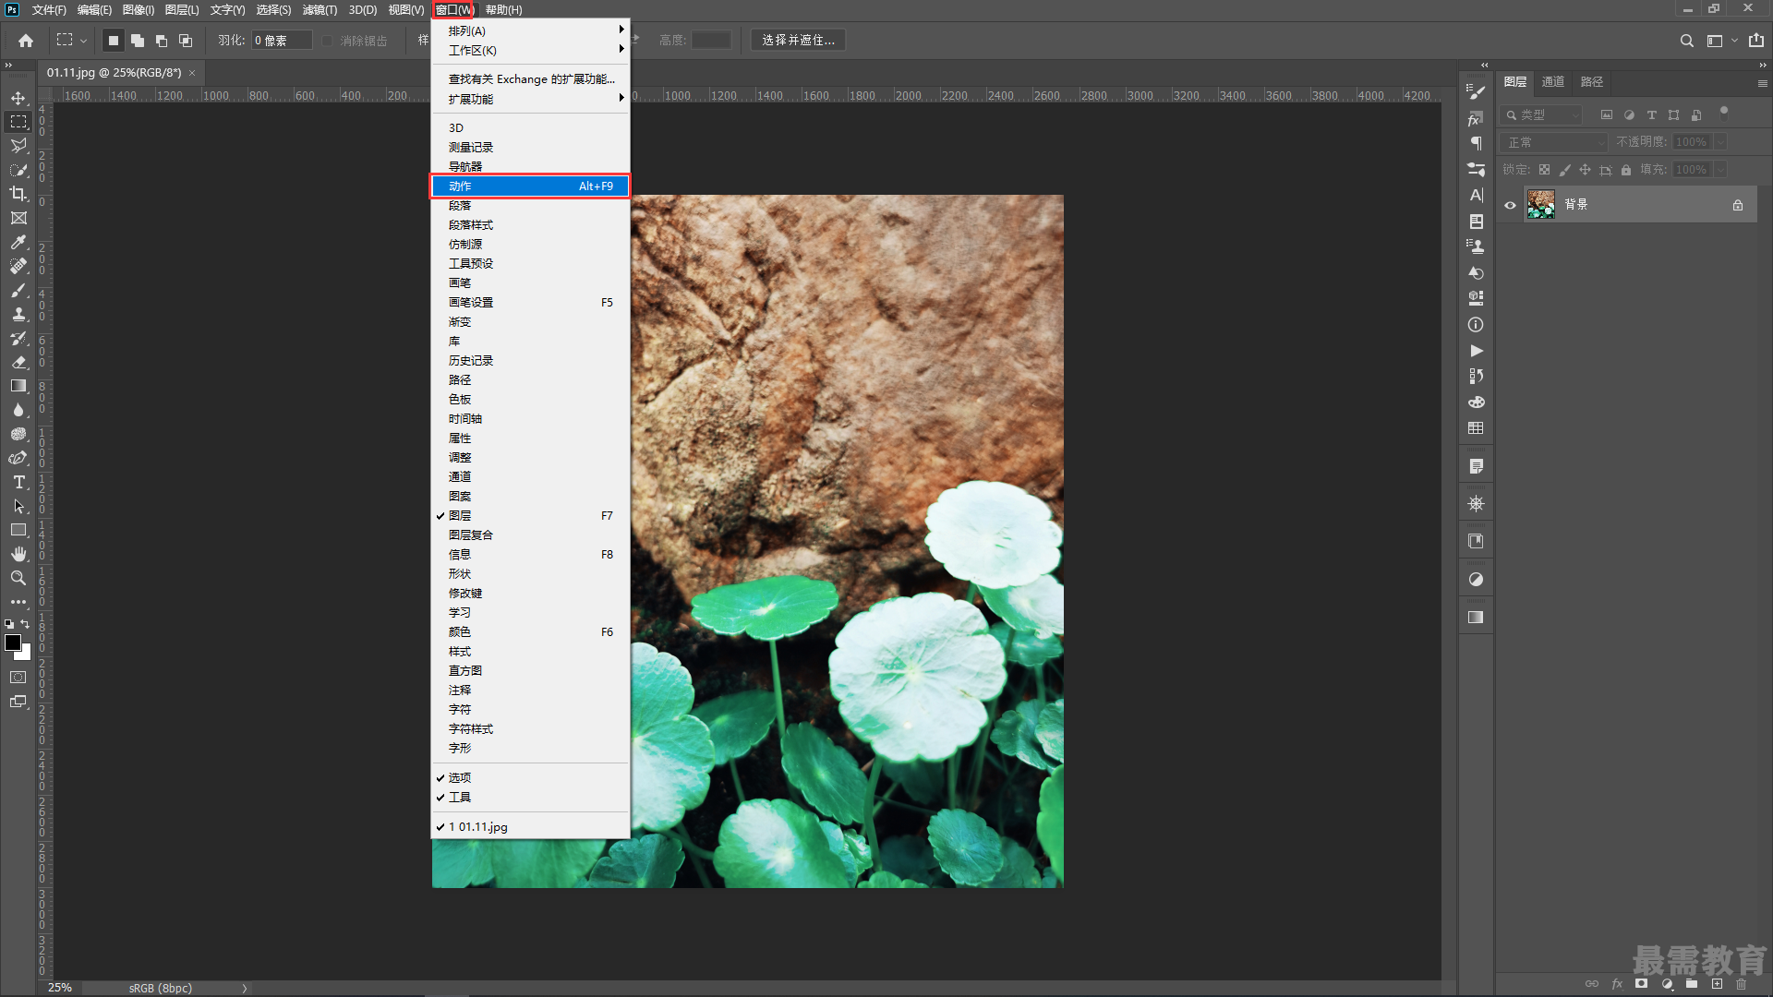1773x997 pixels.
Task: Click delete layer trash button
Action: click(x=1742, y=984)
